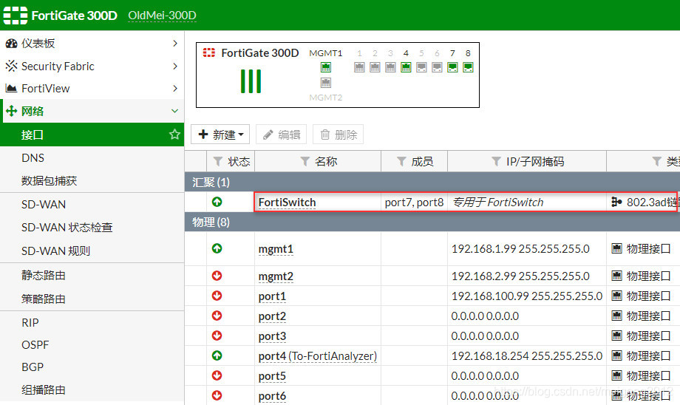Open the mgmt1 interface name
Screen dimensions: 680x405
276,249
